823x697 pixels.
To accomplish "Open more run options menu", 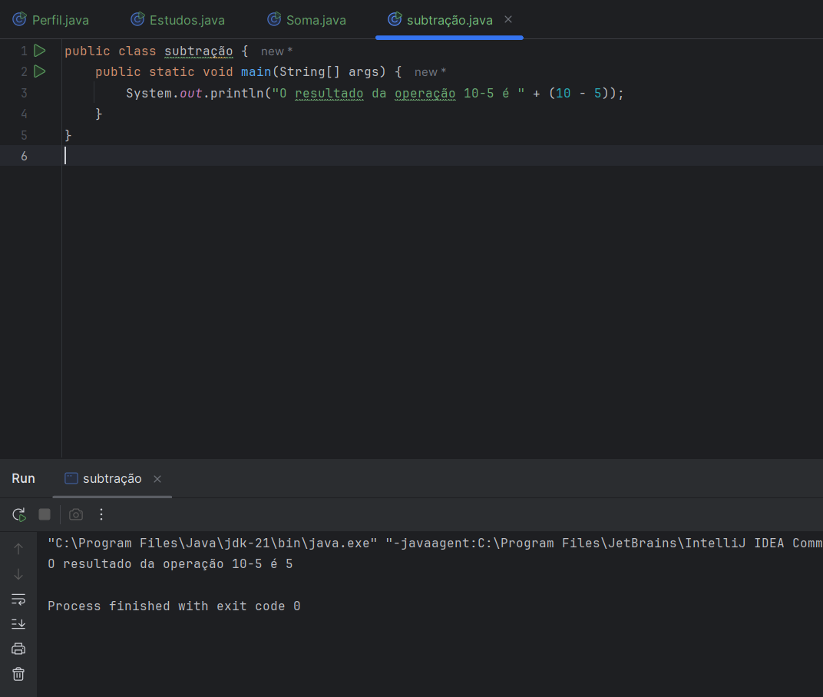I will coord(101,514).
